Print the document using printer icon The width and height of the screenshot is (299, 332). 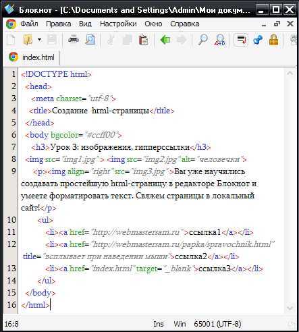pyautogui.click(x=74, y=40)
